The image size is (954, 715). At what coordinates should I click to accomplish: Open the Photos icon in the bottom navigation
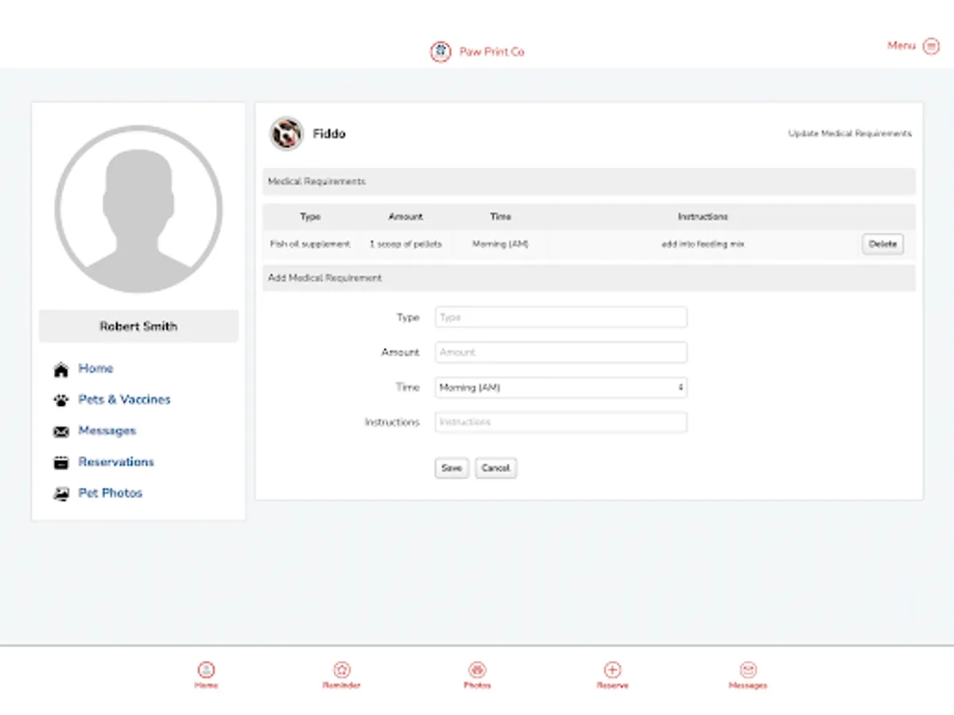477,671
